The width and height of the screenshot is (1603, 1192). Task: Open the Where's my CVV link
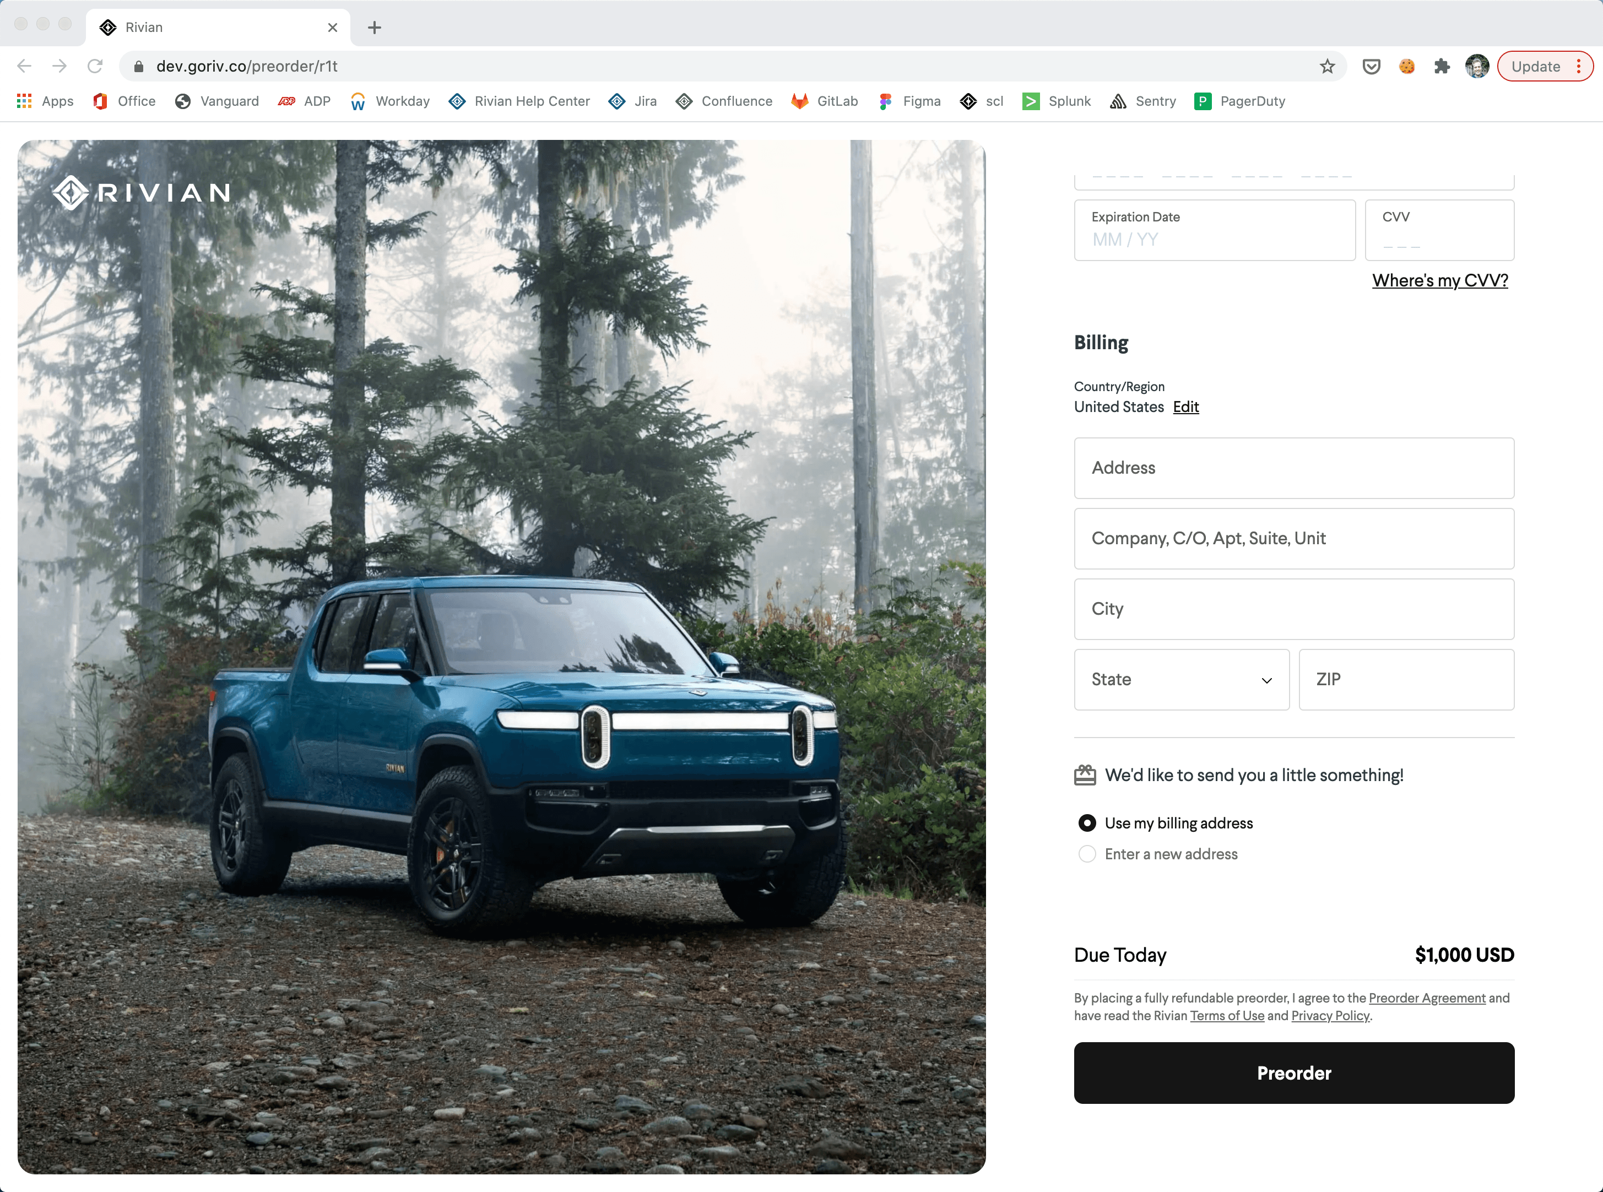[x=1439, y=280]
